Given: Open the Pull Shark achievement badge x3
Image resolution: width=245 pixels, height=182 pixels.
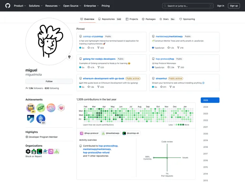Looking at the screenshot, I should coord(41,119).
